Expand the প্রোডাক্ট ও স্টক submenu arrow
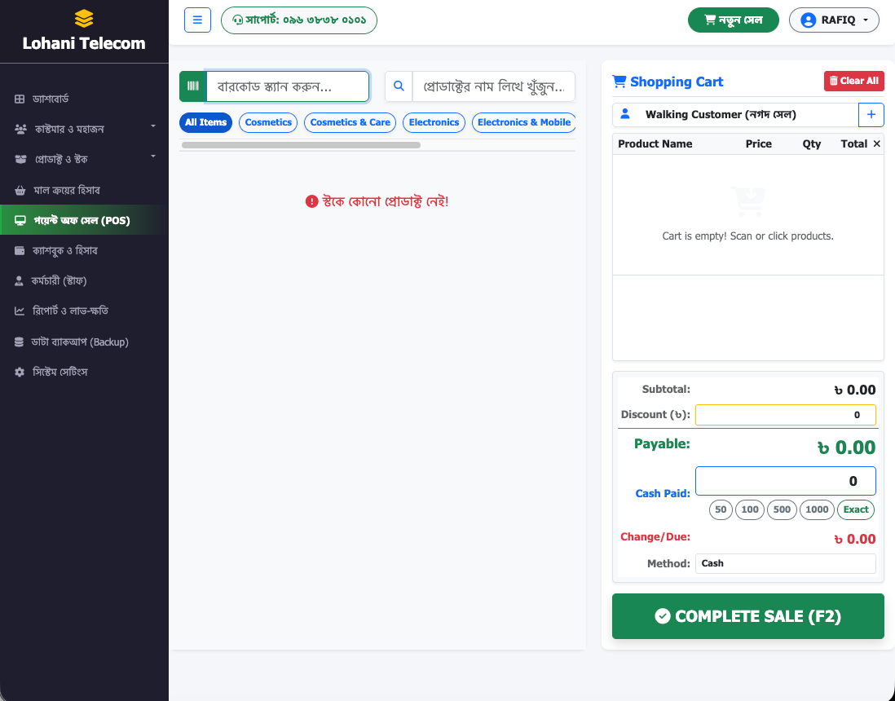The width and height of the screenshot is (895, 701). [x=153, y=156]
